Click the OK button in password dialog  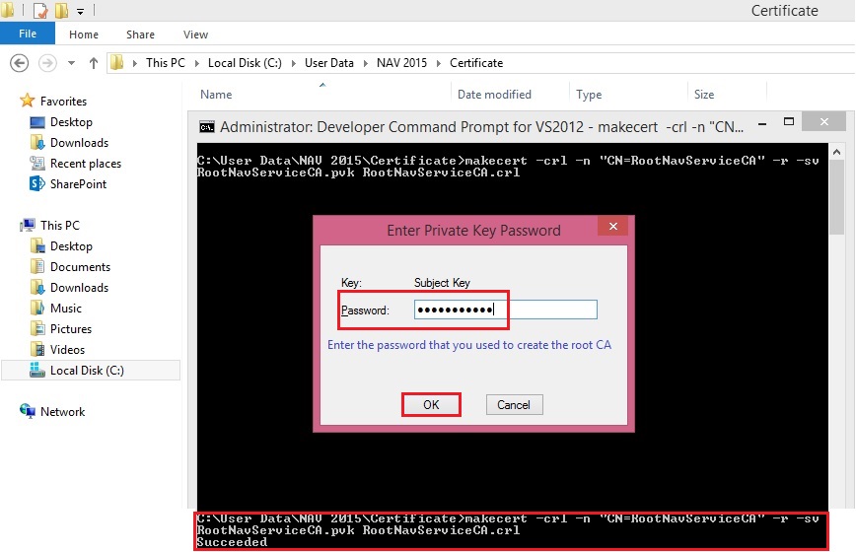tap(430, 405)
